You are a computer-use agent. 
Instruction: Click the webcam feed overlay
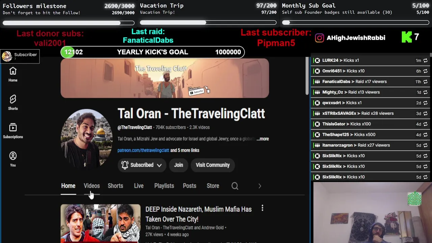point(373,213)
